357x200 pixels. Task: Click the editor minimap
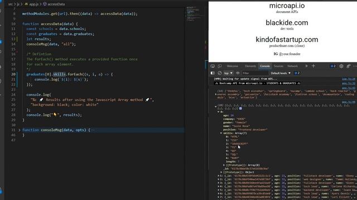(x=194, y=13)
